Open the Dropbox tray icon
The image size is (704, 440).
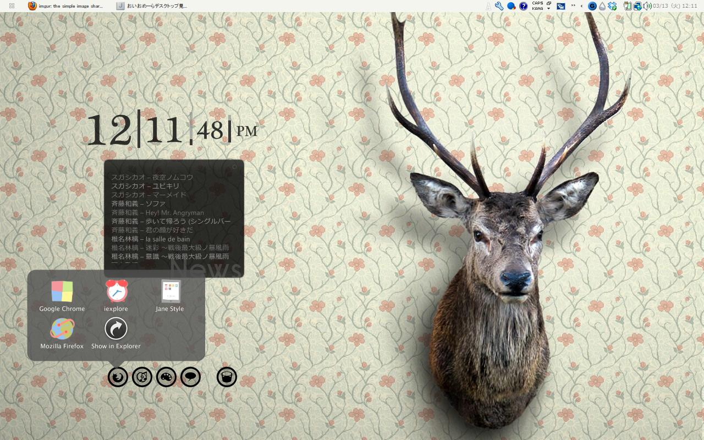tap(612, 6)
